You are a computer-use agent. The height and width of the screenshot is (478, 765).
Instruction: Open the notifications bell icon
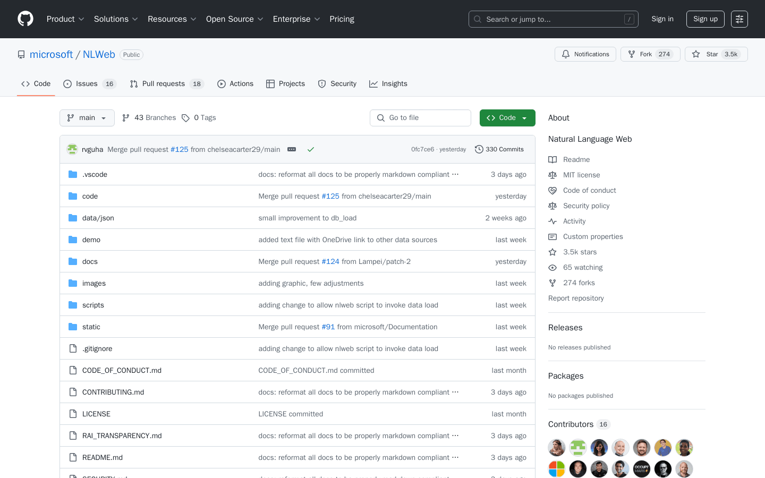565,54
